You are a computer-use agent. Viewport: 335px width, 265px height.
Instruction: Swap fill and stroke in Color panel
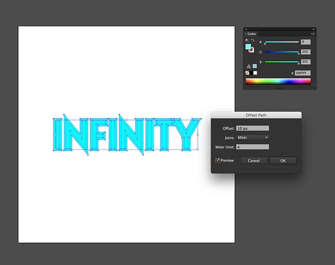coord(253,40)
